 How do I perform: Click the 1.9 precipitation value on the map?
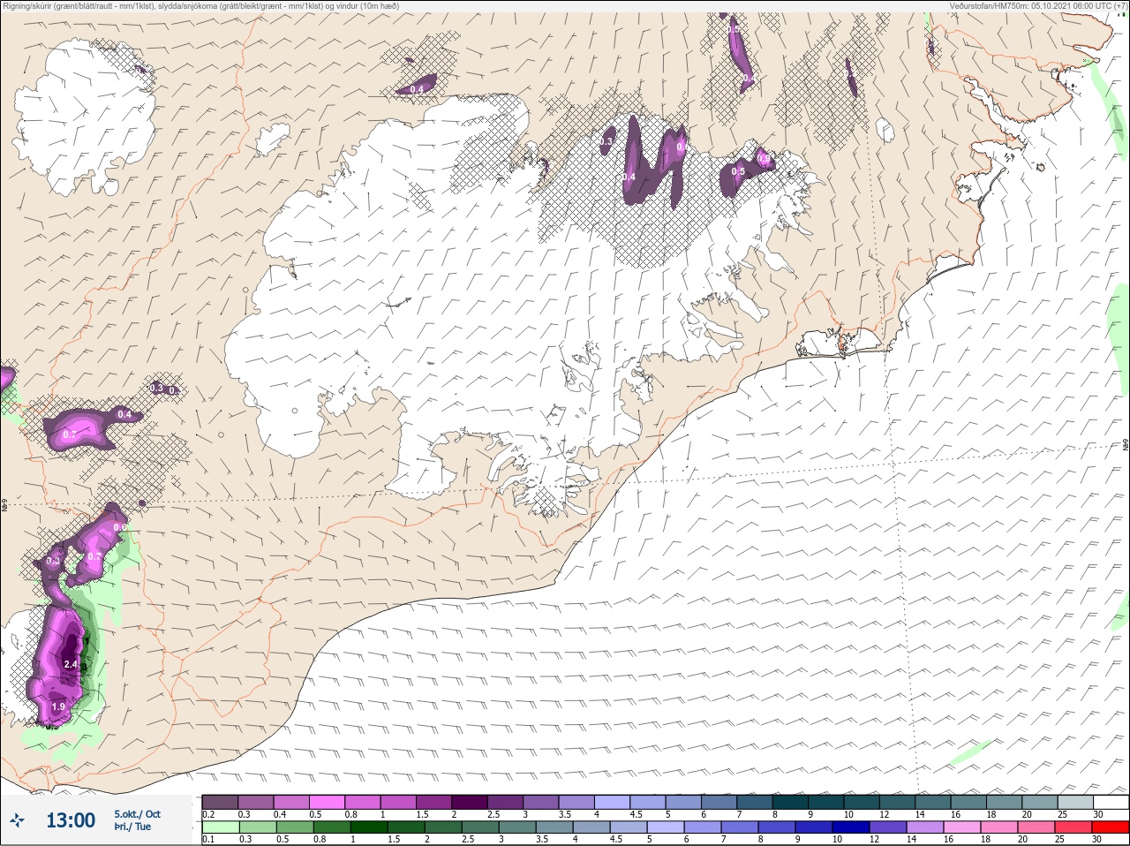click(58, 707)
